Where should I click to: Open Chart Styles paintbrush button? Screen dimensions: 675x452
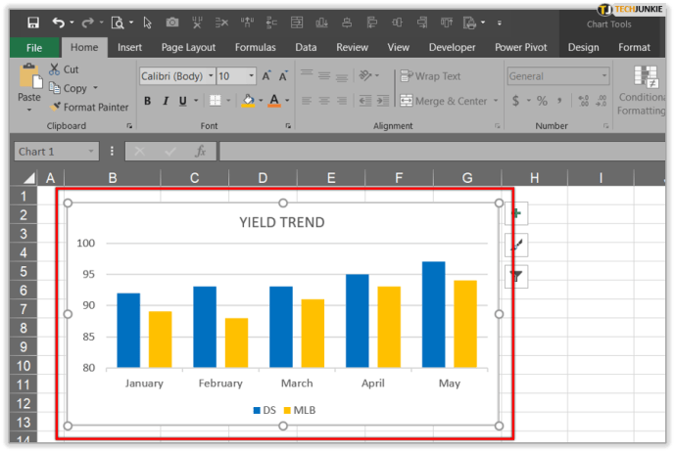pos(516,245)
